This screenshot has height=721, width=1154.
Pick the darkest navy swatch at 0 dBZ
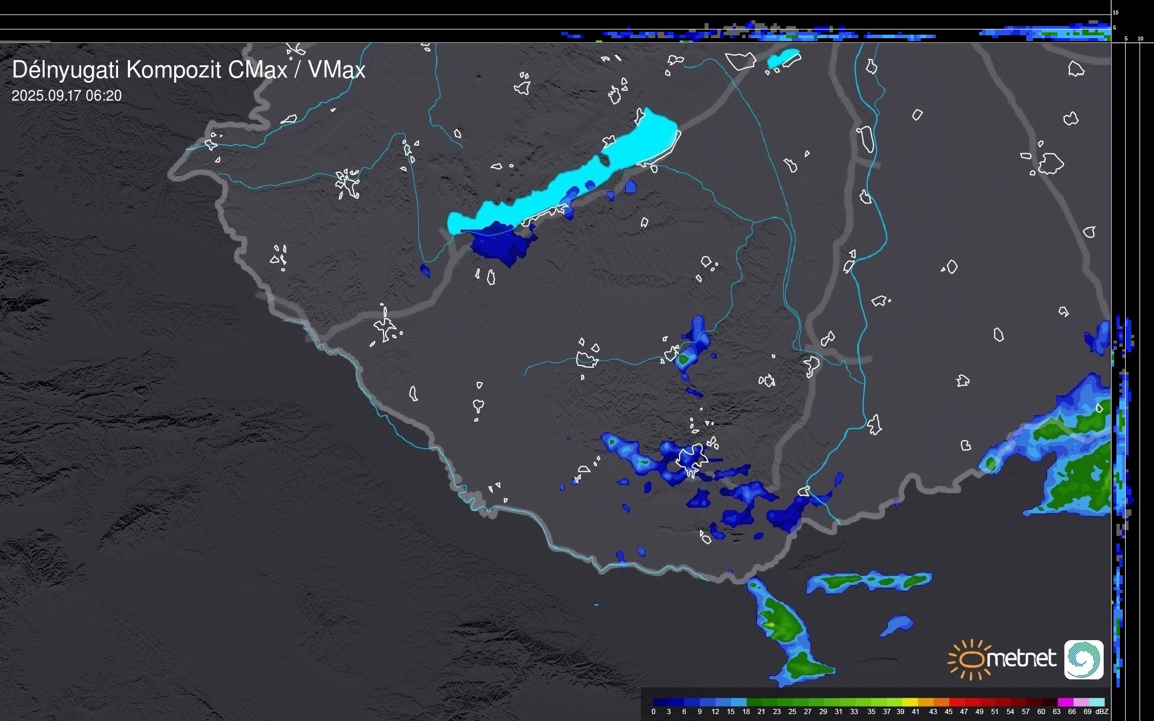pos(661,702)
